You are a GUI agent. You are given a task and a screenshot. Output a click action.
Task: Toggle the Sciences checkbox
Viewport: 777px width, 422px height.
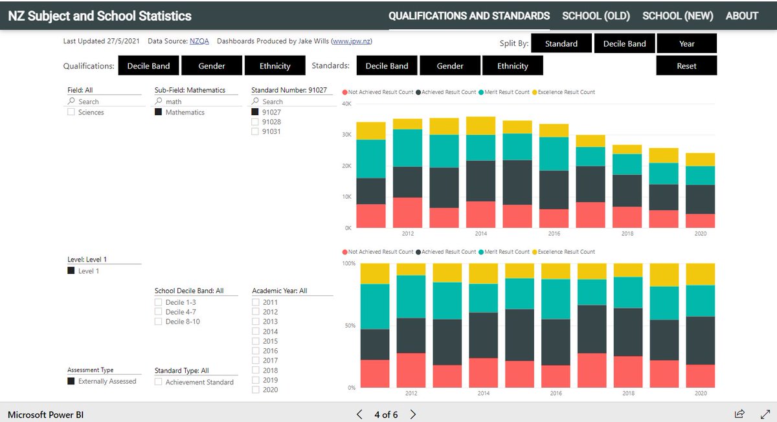pos(71,112)
